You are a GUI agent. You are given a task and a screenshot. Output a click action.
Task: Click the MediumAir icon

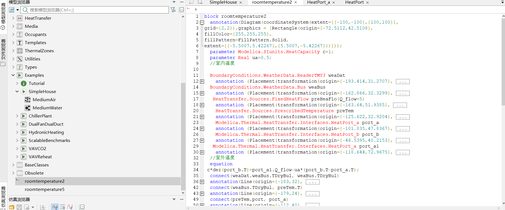tap(28, 100)
